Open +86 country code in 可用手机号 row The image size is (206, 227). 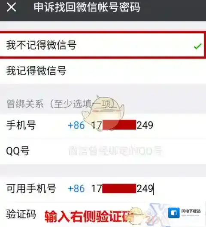click(x=76, y=188)
